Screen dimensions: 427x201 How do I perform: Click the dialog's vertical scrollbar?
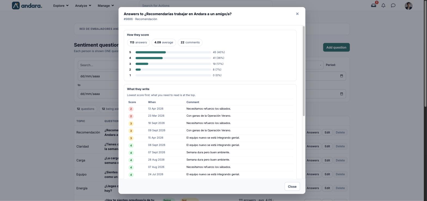pyautogui.click(x=304, y=71)
